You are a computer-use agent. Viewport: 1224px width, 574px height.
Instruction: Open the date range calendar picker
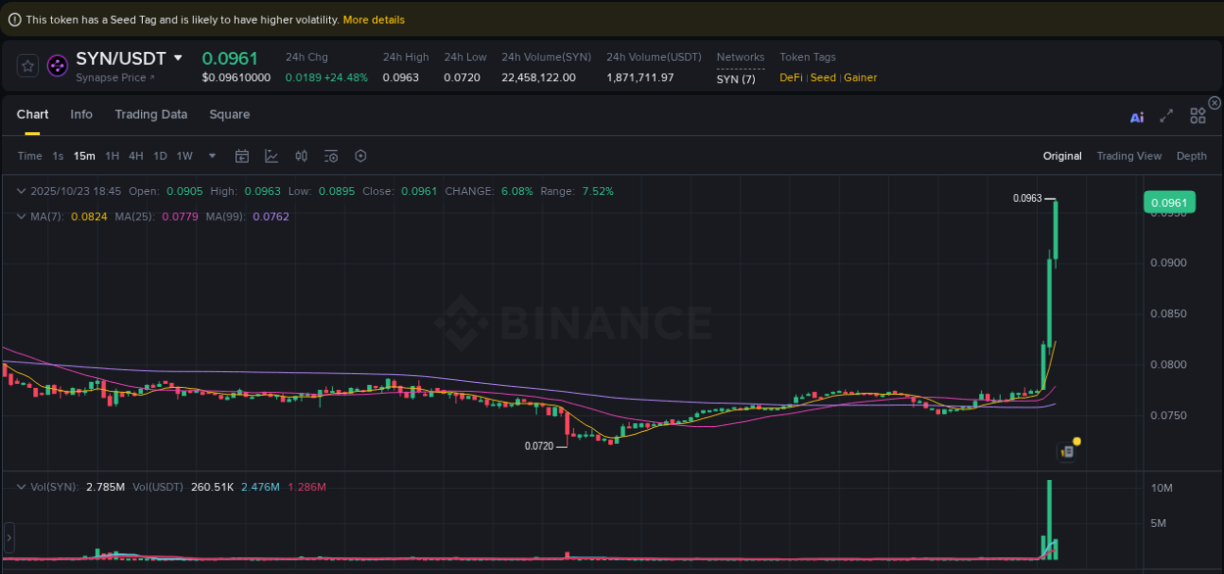pos(242,156)
